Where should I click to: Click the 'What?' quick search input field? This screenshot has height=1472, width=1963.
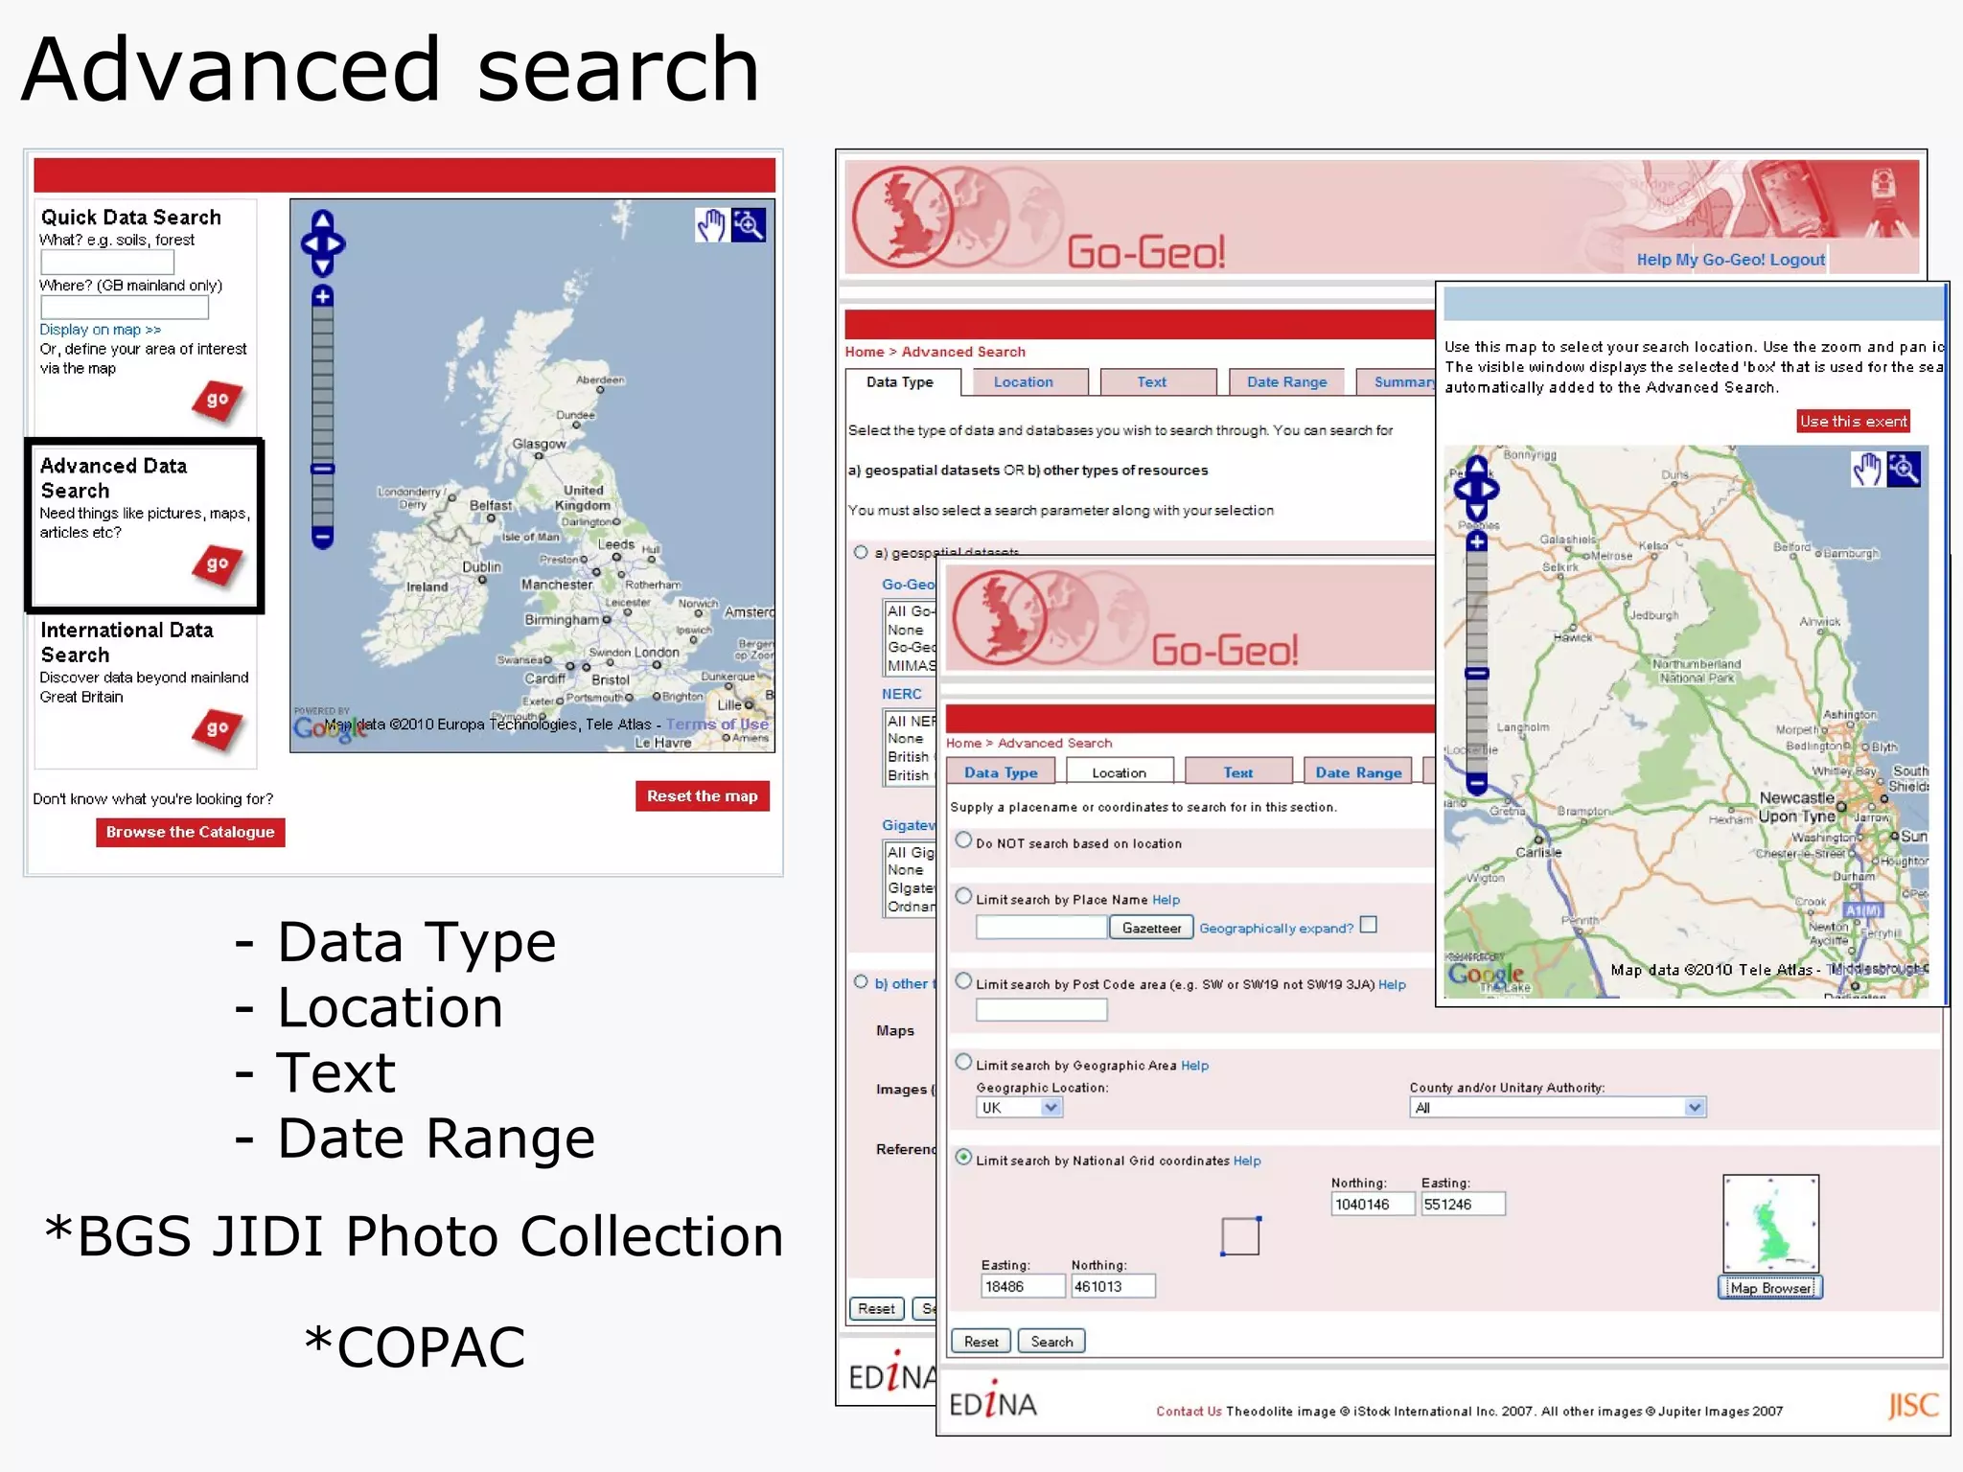(x=107, y=262)
